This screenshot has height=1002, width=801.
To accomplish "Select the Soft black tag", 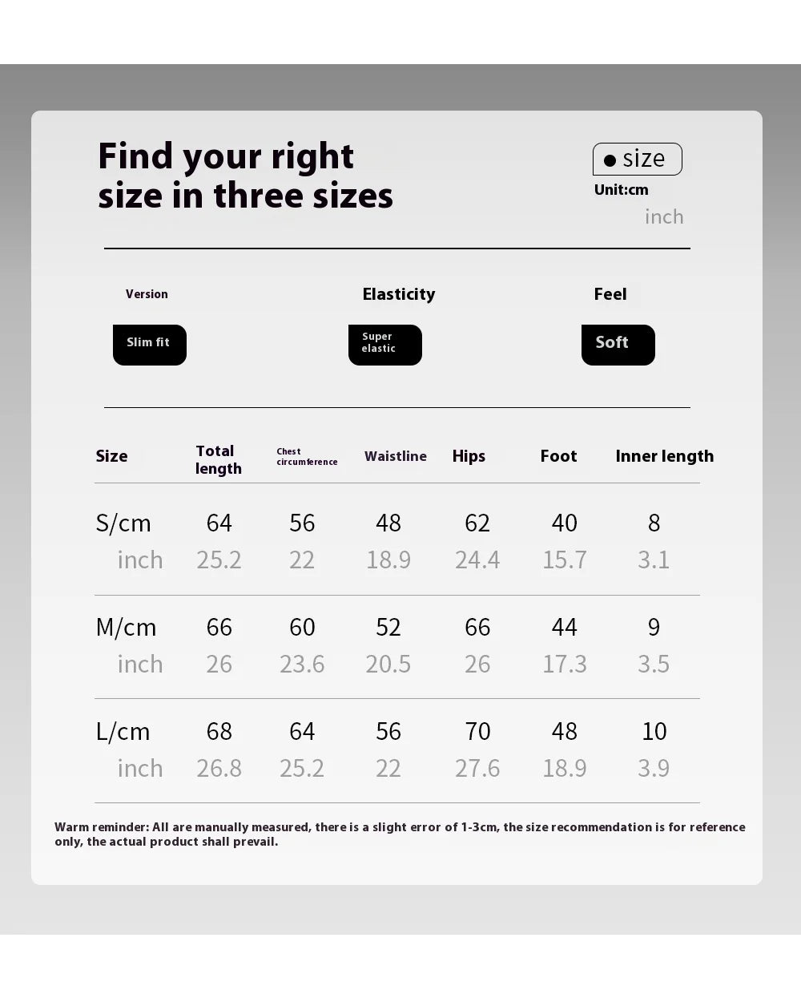I will click(x=618, y=345).
